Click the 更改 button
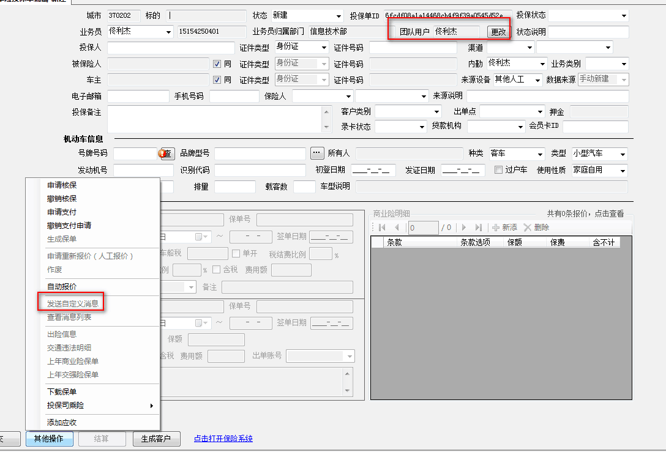This screenshot has height=452, width=666. (x=498, y=32)
